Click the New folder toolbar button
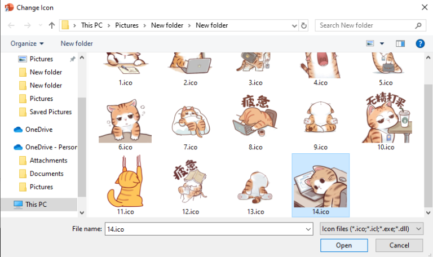433x257 pixels. point(77,43)
